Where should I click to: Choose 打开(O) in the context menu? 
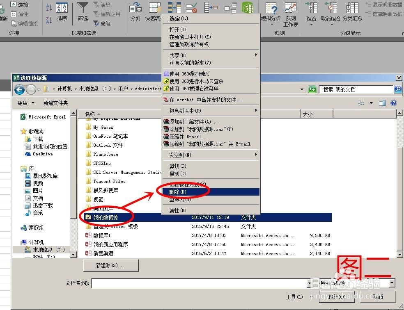click(211, 30)
